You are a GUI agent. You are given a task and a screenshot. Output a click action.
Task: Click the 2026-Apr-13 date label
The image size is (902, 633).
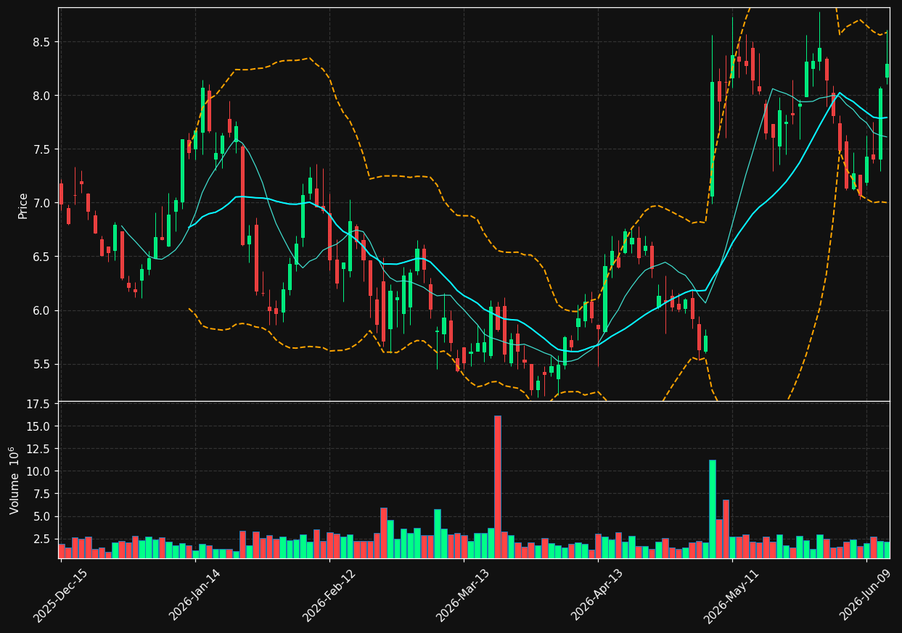point(598,596)
